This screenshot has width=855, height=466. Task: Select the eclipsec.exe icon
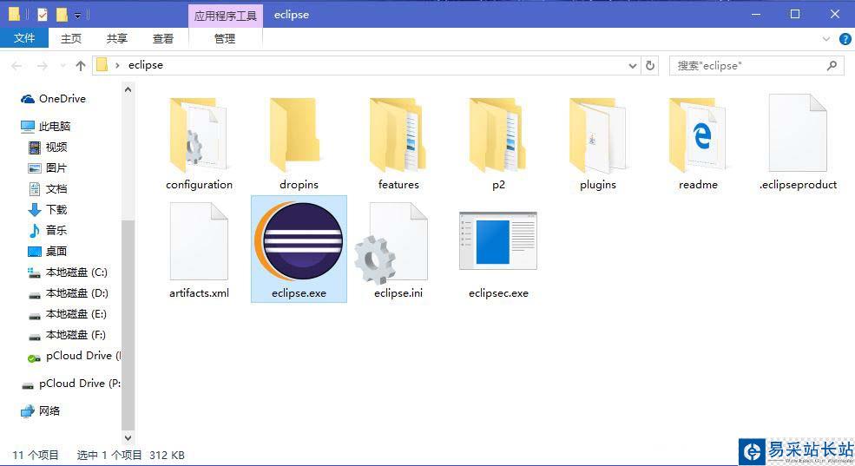[498, 241]
